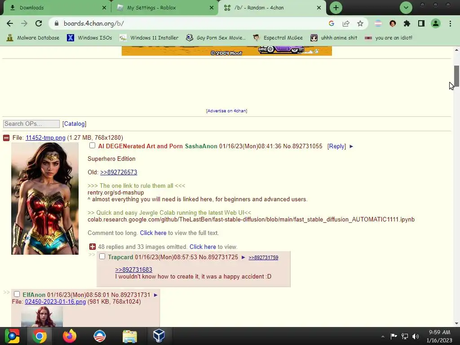This screenshot has width=460, height=345.
Task: Open post menu arrow on ElfAnon post
Action: (x=156, y=295)
